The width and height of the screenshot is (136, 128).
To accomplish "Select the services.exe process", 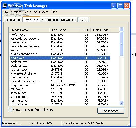I will 60,97.
